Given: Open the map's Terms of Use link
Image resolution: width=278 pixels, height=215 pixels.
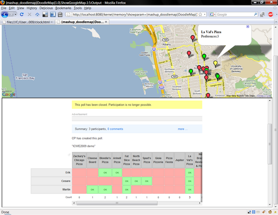Looking at the screenshot, I should [x=264, y=96].
